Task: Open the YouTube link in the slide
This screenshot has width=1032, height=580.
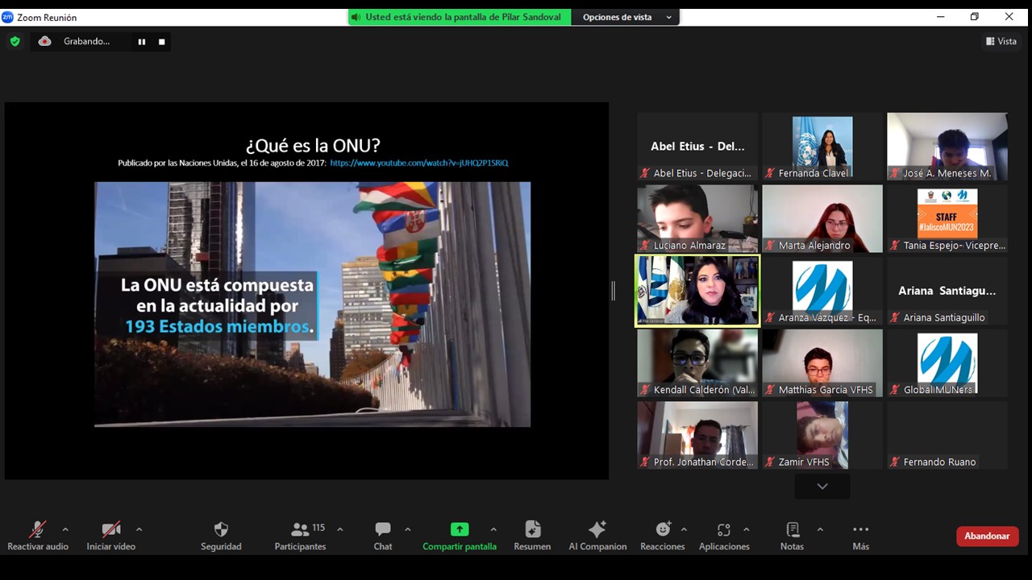Action: click(418, 163)
